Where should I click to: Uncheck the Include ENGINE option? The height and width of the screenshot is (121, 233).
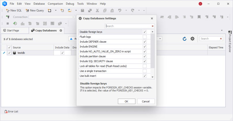coord(144,47)
